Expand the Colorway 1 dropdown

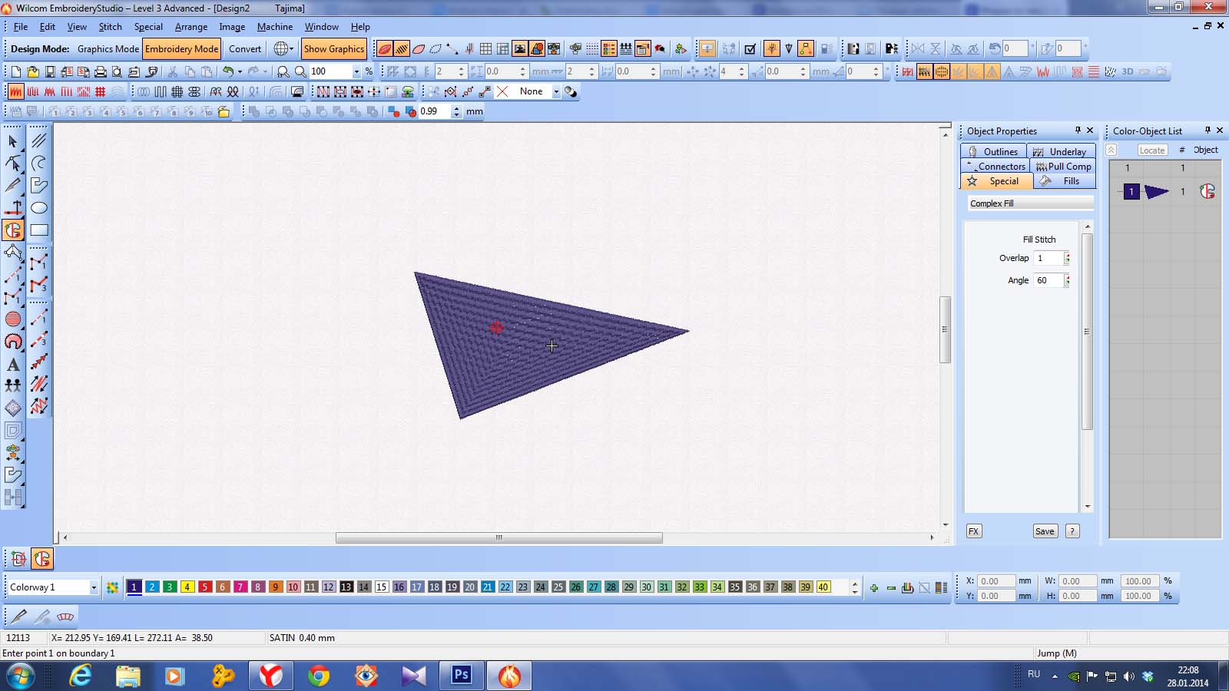[94, 587]
